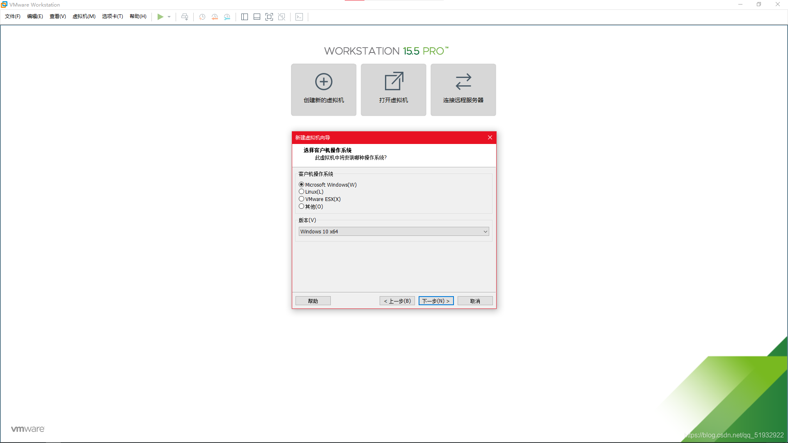Viewport: 788px width, 443px height.
Task: Click the 下一步(N) next button
Action: click(436, 301)
